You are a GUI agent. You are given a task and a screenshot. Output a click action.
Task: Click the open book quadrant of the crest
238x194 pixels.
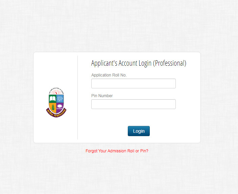pos(52,99)
